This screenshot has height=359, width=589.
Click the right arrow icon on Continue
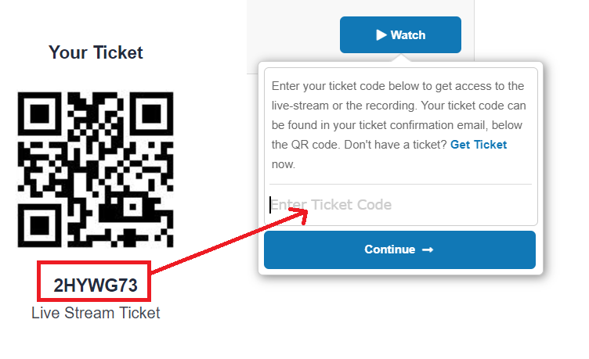pos(427,250)
